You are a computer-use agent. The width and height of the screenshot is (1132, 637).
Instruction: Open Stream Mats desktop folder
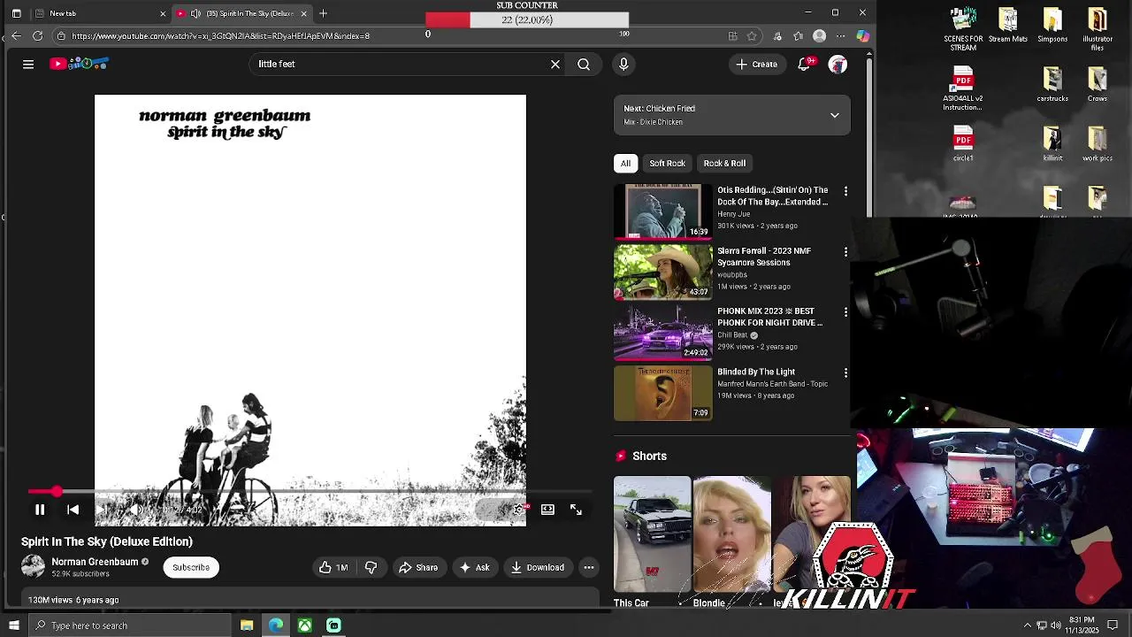(1007, 25)
